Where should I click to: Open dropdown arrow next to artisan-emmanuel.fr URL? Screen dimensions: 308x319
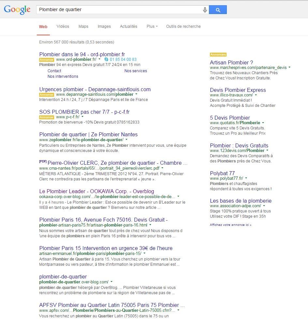click(x=144, y=253)
